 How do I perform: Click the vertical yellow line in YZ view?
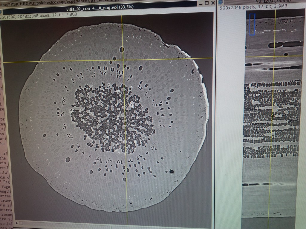[x=272, y=134]
